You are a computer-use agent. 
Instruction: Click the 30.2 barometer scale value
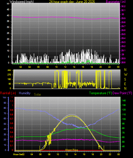click(x=123, y=6)
